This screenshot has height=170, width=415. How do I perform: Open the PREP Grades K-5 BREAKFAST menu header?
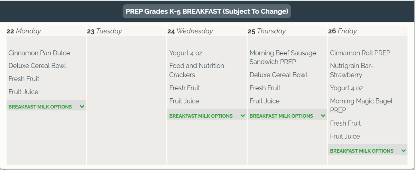(x=207, y=11)
